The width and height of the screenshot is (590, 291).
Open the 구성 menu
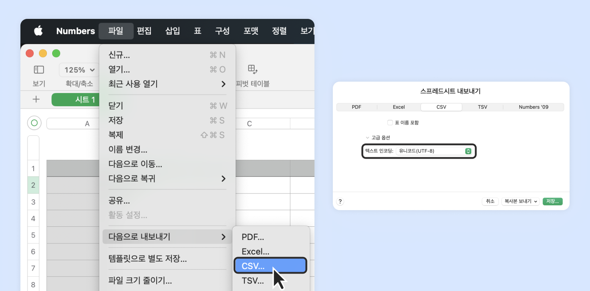[222, 31]
